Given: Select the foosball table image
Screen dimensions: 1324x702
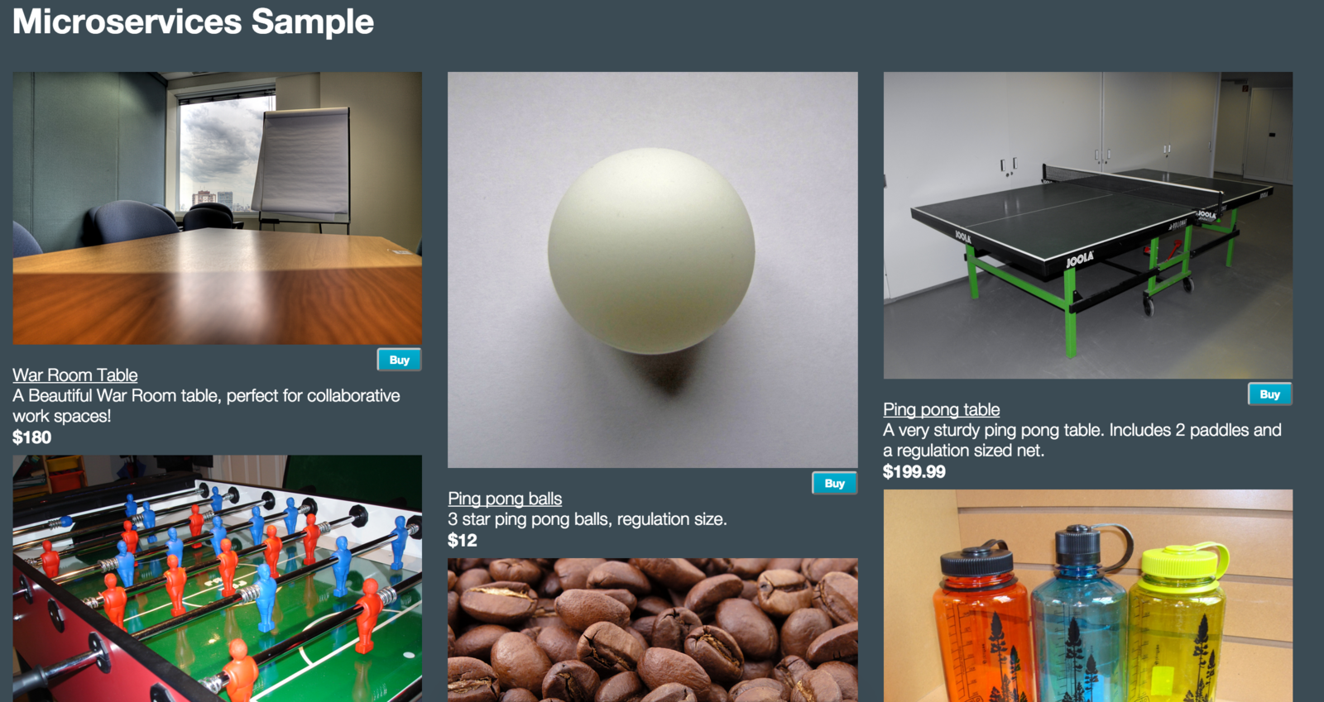Looking at the screenshot, I should point(218,578).
